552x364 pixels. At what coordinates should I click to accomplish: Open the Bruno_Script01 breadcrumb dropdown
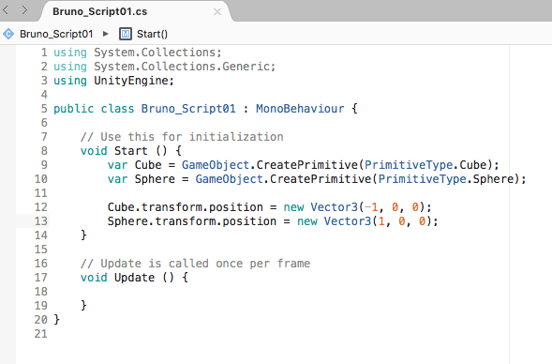[x=56, y=34]
